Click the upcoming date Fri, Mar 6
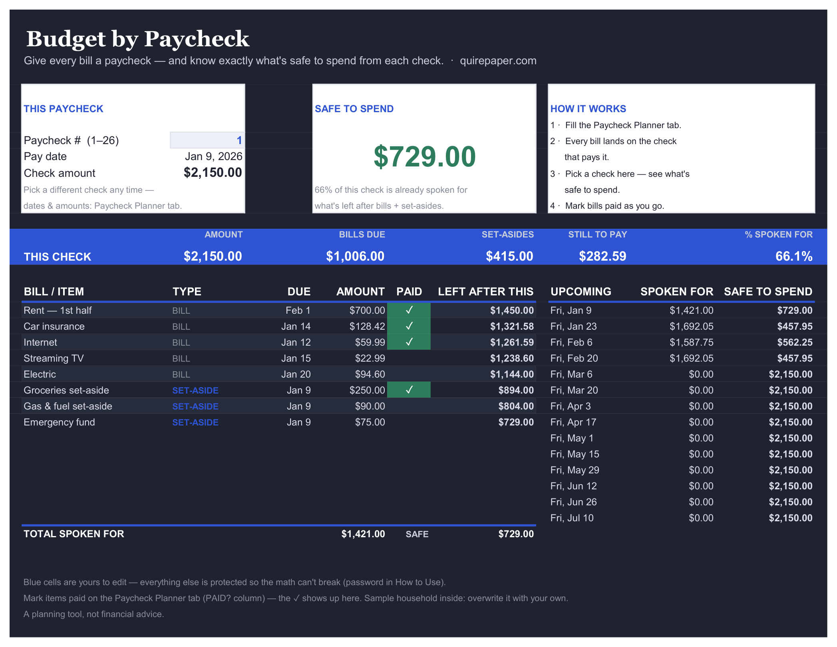Image resolution: width=837 pixels, height=647 pixels. [x=571, y=374]
